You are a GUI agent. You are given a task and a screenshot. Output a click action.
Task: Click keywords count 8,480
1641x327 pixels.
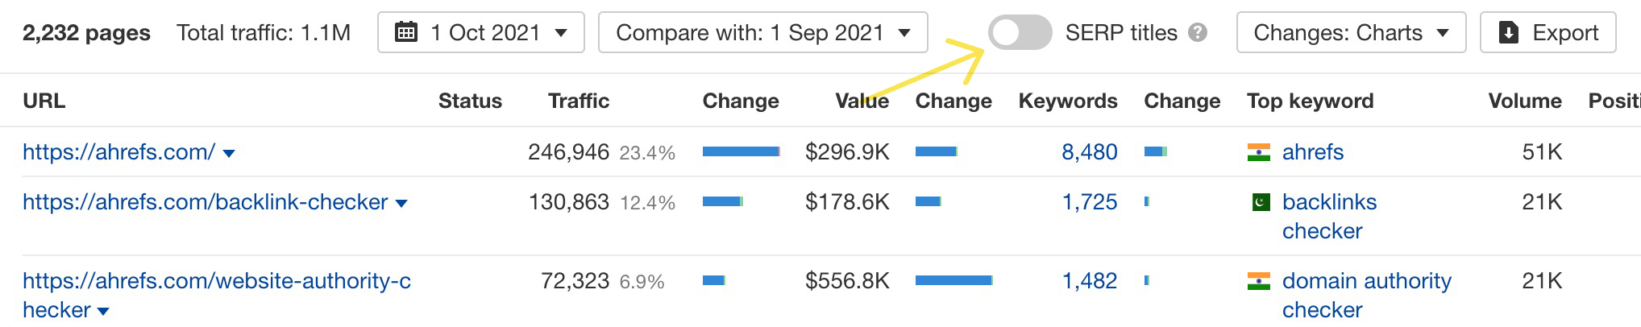pyautogui.click(x=1089, y=152)
